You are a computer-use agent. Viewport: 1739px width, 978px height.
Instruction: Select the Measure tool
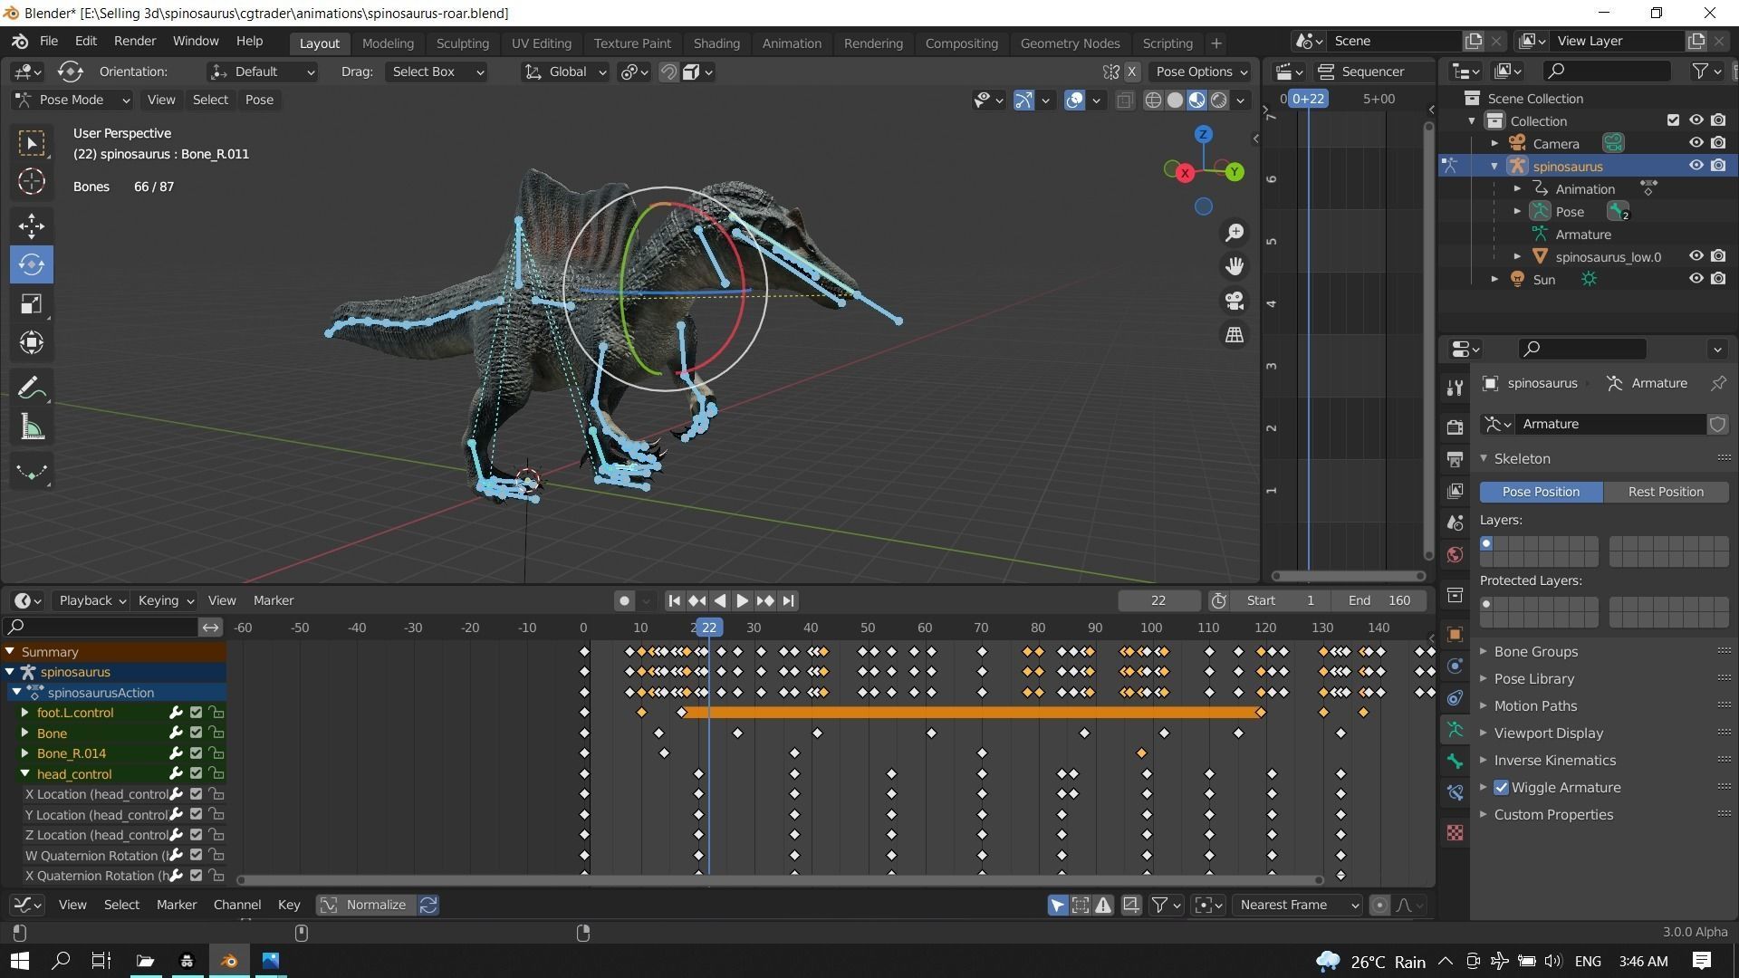coord(32,427)
